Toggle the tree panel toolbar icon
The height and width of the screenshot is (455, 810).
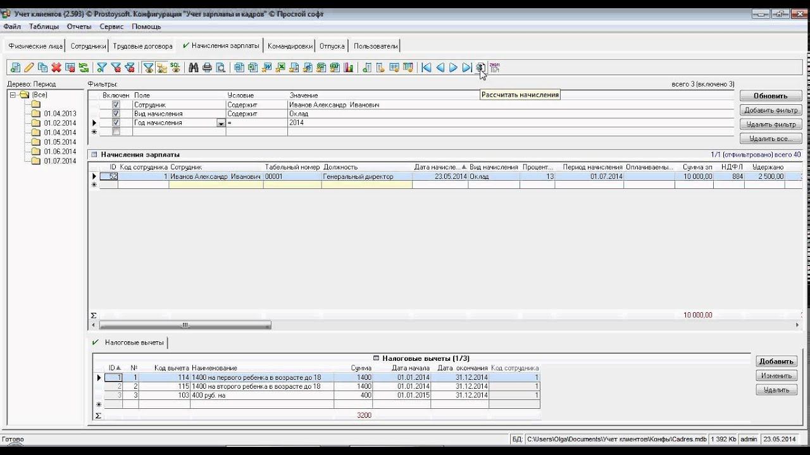pyautogui.click(x=162, y=68)
